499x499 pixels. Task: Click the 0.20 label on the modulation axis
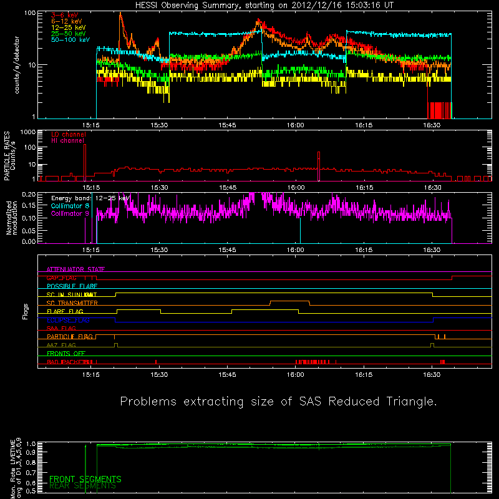[x=29, y=195]
